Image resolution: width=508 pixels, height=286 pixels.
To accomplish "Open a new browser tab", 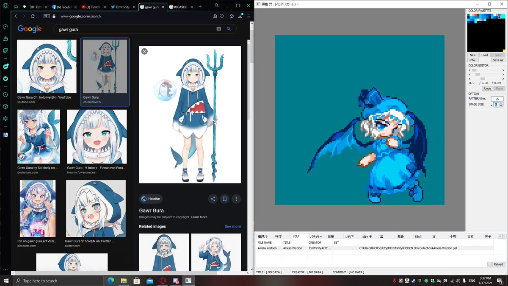I will [x=200, y=7].
